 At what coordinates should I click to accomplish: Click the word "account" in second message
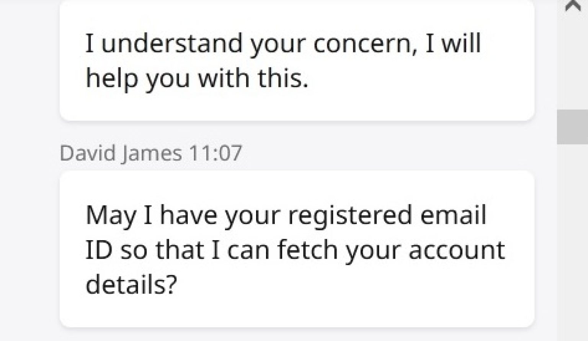[456, 250]
